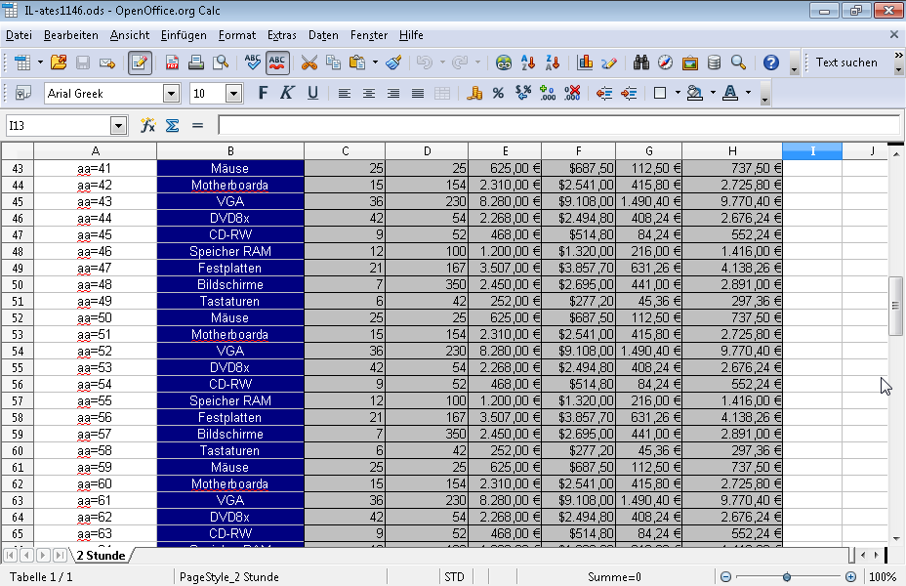906x586 pixels.
Task: Center text horizontally
Action: (369, 93)
